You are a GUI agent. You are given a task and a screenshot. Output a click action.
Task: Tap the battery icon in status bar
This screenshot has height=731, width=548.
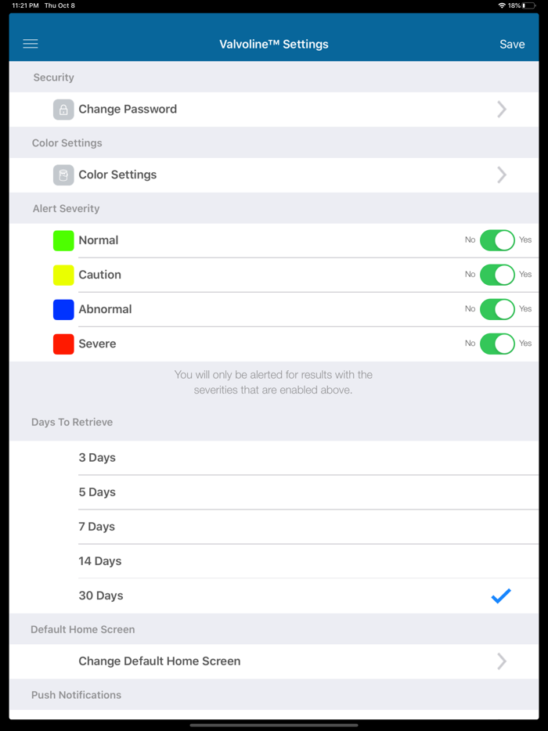pyautogui.click(x=529, y=5)
